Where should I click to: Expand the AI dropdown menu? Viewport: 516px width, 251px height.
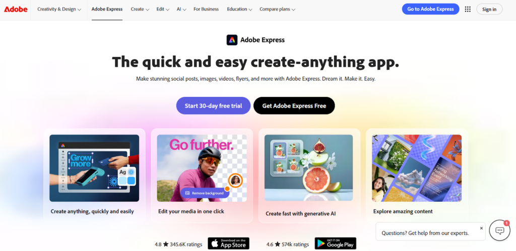tap(181, 9)
